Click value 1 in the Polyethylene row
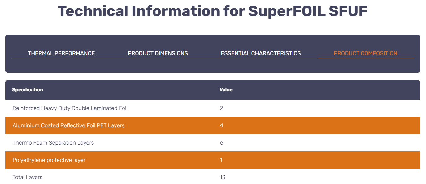Screen dimensions: 426x184 [221, 160]
